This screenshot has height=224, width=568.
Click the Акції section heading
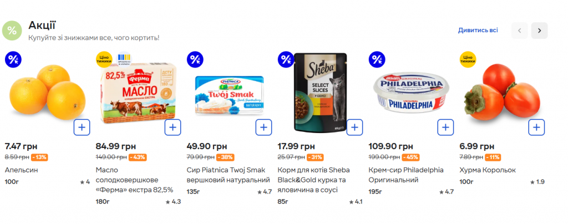pyautogui.click(x=42, y=25)
